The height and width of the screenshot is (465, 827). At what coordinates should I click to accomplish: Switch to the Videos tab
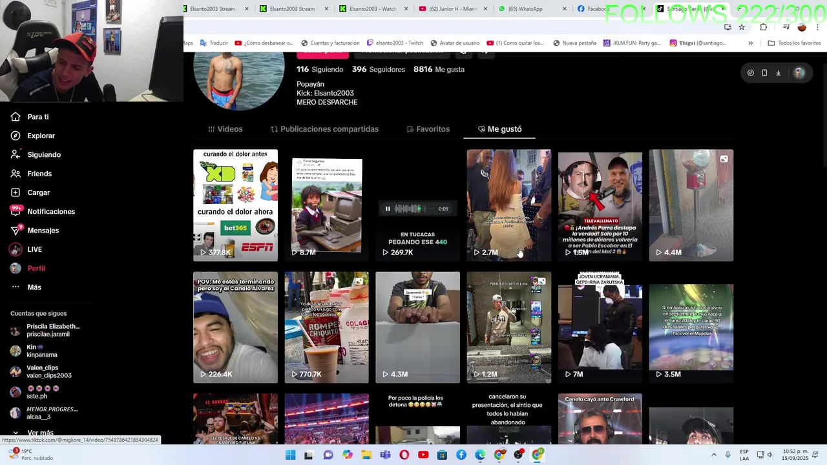(225, 129)
